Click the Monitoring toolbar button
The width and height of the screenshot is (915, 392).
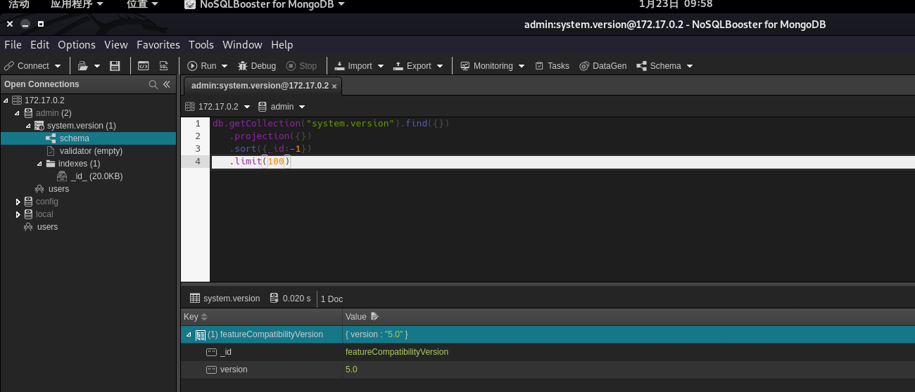pos(486,66)
